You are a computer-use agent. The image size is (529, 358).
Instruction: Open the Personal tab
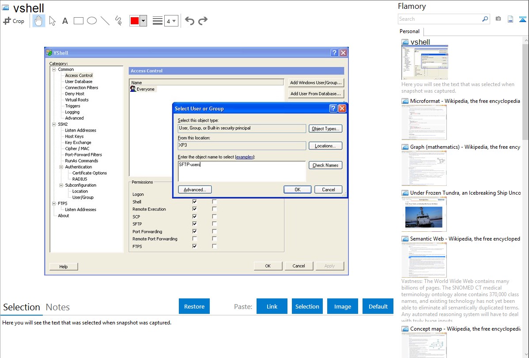click(x=409, y=31)
